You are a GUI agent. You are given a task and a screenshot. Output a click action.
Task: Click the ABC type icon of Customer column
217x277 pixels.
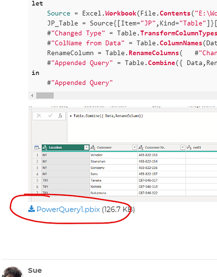93,148
